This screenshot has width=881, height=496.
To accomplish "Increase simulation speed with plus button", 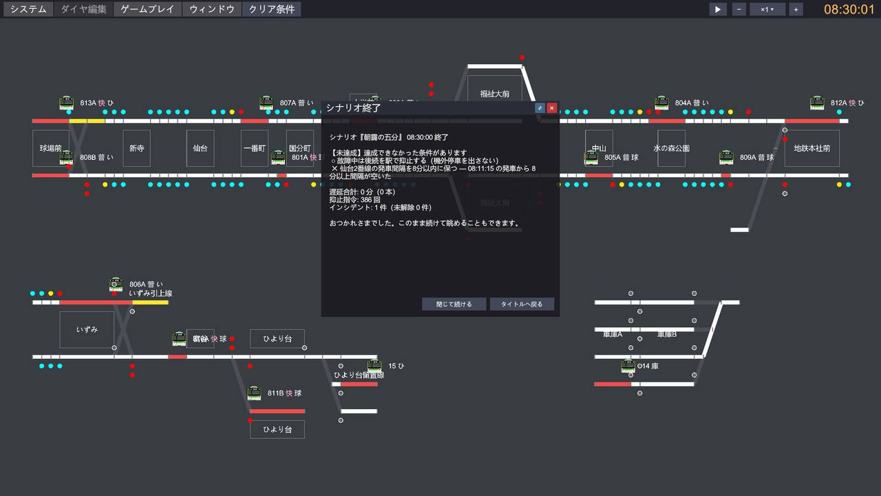I will [796, 9].
